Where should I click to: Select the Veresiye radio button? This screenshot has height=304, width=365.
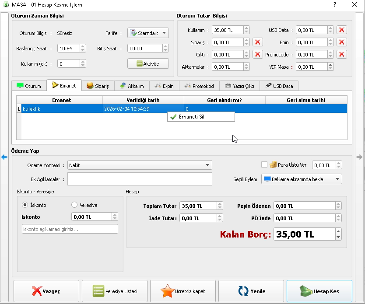74,205
